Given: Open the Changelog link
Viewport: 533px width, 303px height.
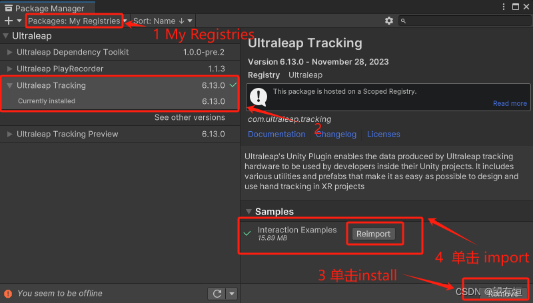Looking at the screenshot, I should pos(336,134).
